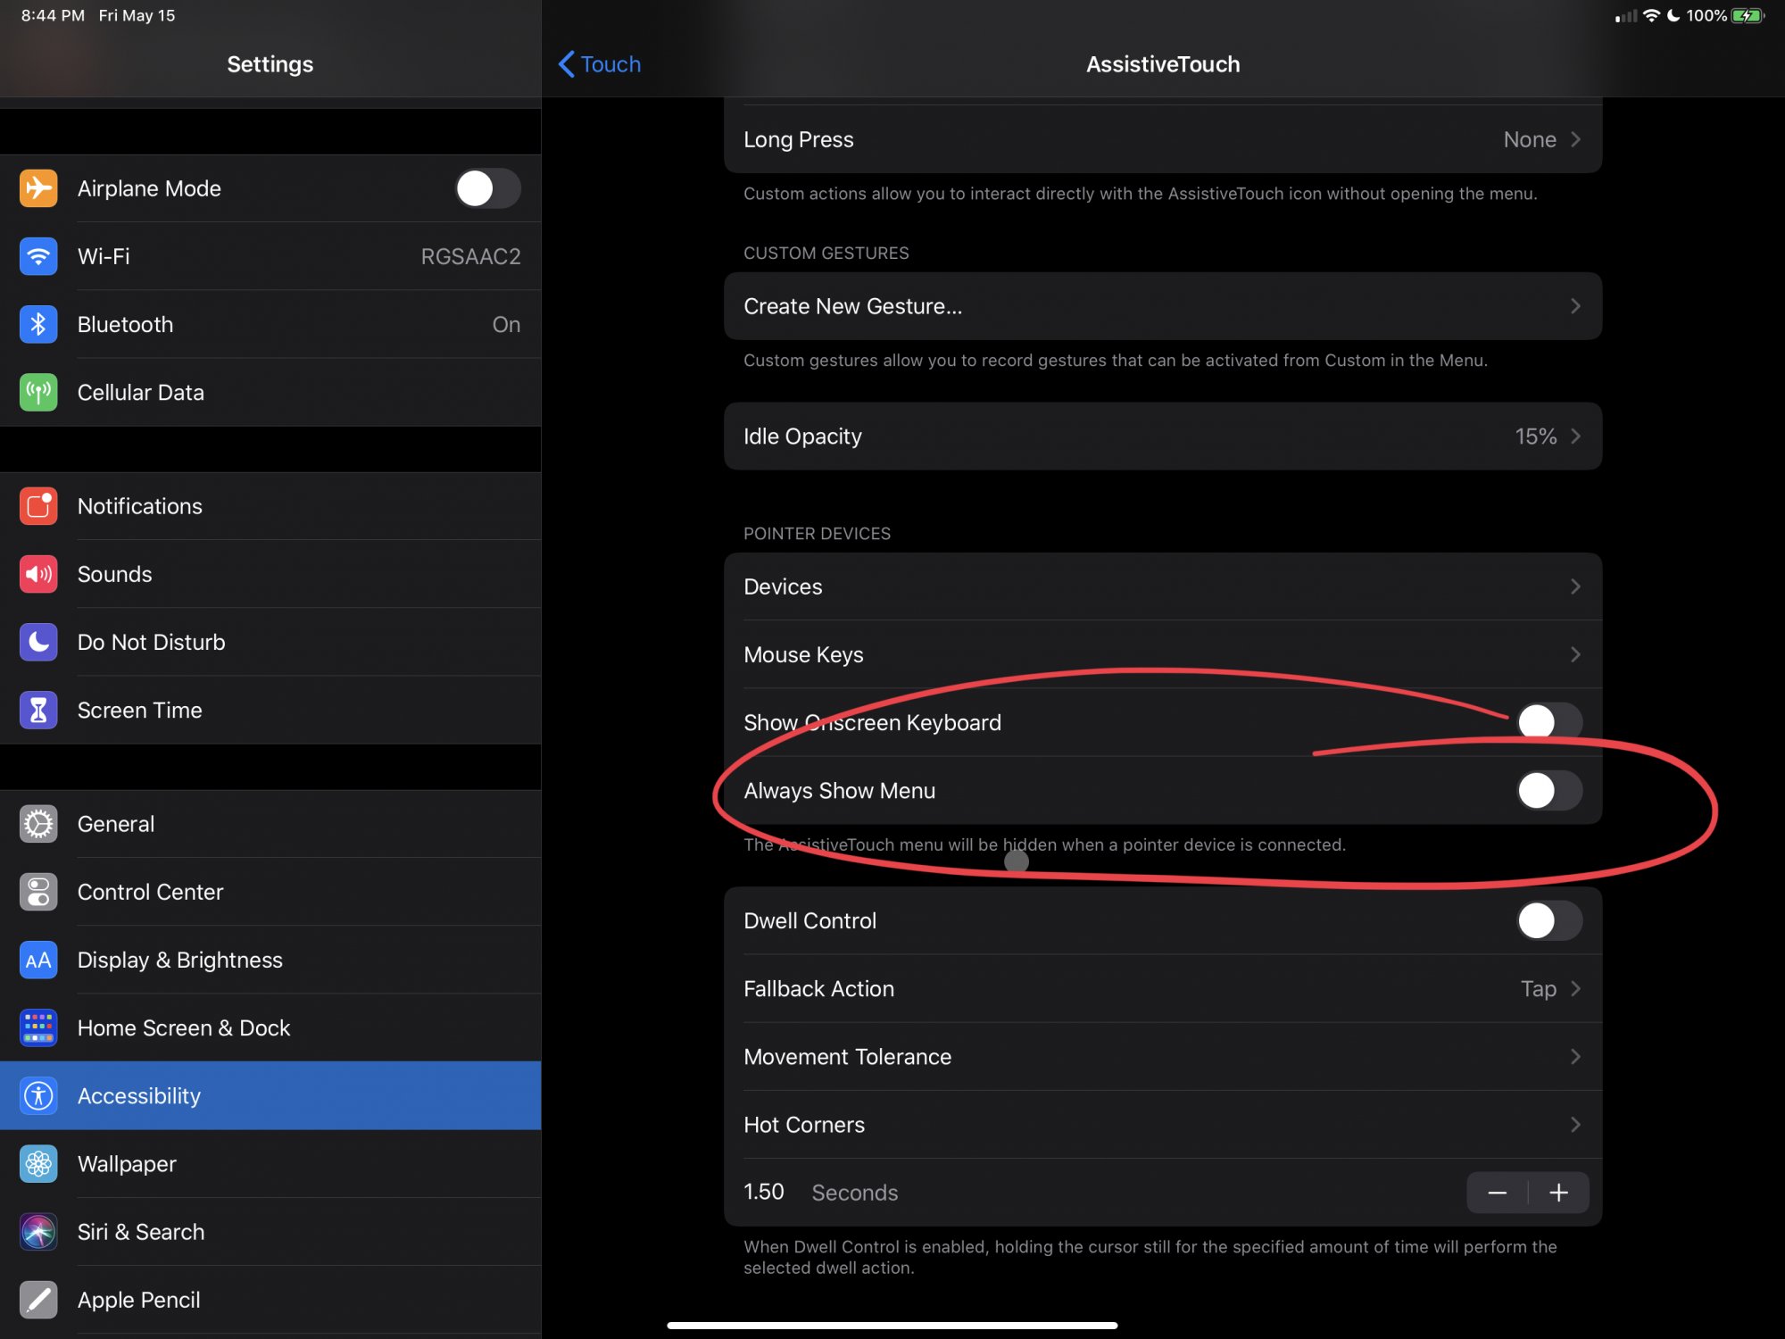Tap the Wi-Fi settings icon
This screenshot has width=1785, height=1339.
click(38, 256)
